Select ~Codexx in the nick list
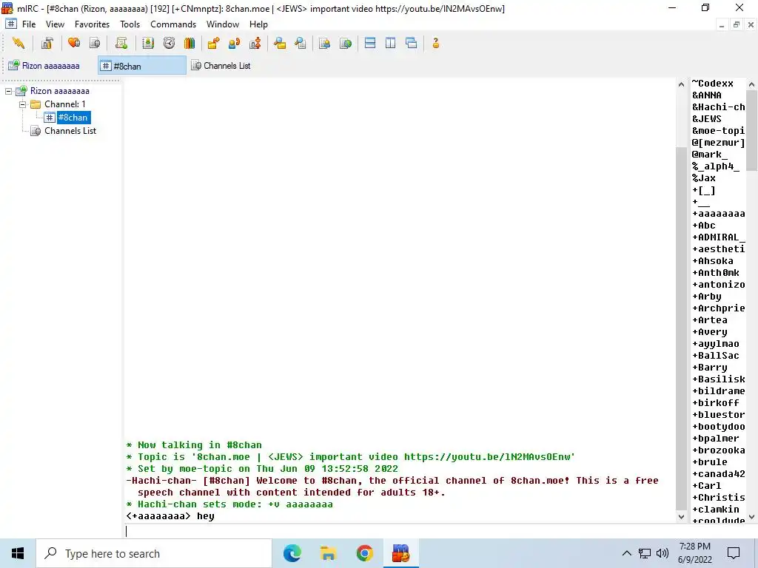The image size is (758, 568). click(713, 84)
